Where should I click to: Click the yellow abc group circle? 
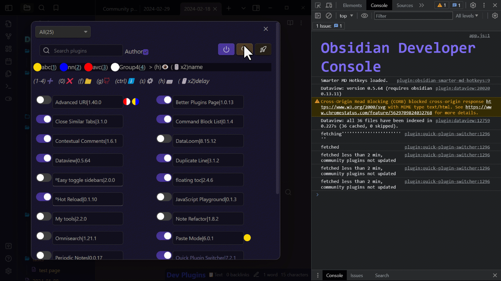tap(37, 67)
